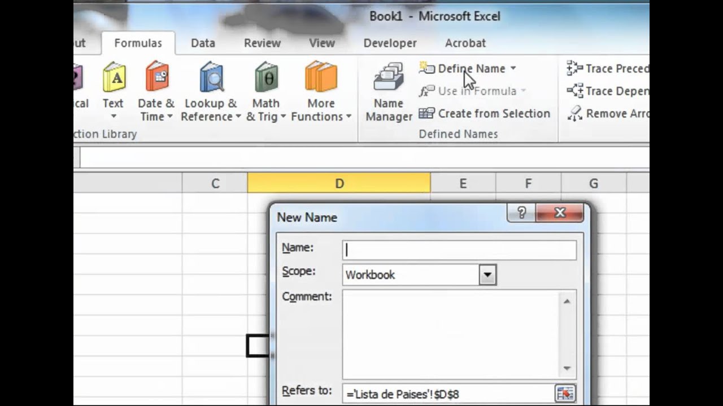
Task: Expand Date & Time dropdown arrow
Action: (169, 117)
